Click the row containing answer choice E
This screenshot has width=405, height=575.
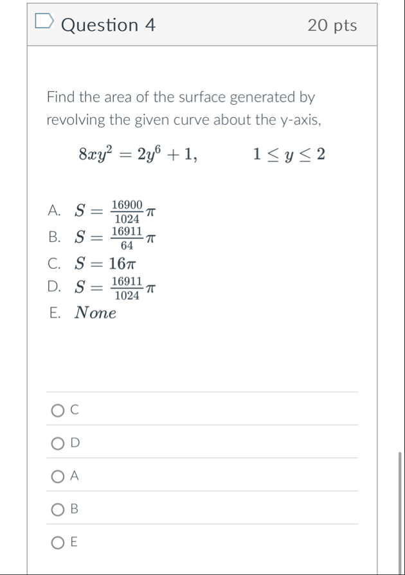point(193,542)
